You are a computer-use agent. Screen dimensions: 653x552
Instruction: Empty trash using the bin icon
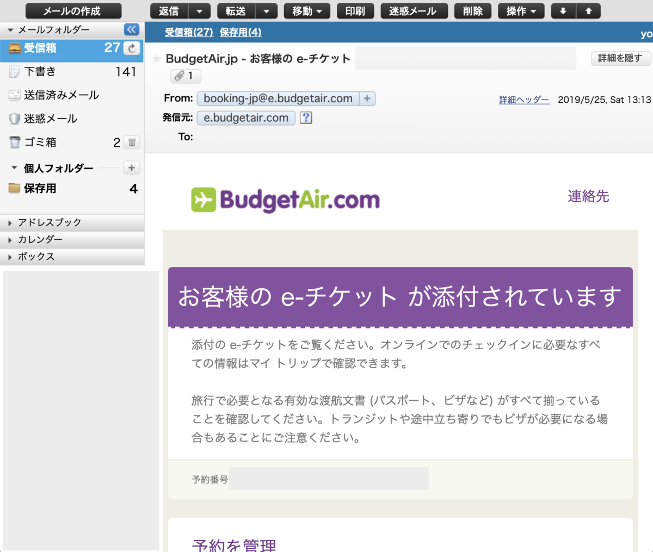tap(132, 142)
